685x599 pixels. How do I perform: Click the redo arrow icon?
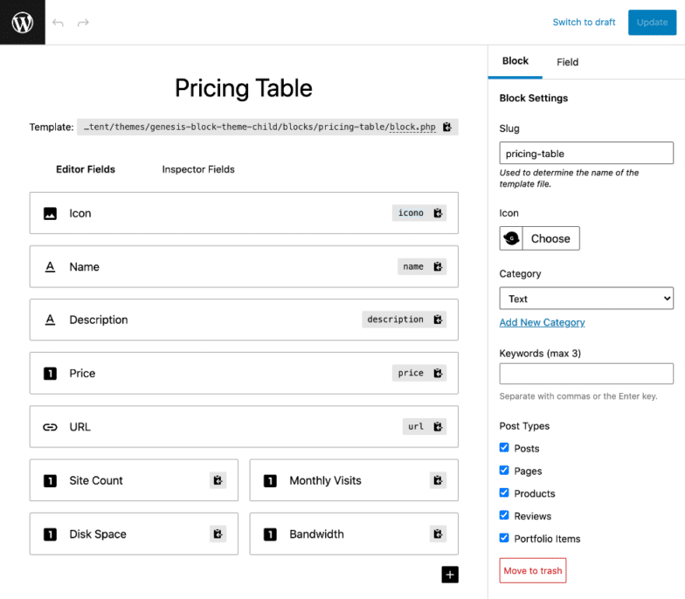(83, 23)
